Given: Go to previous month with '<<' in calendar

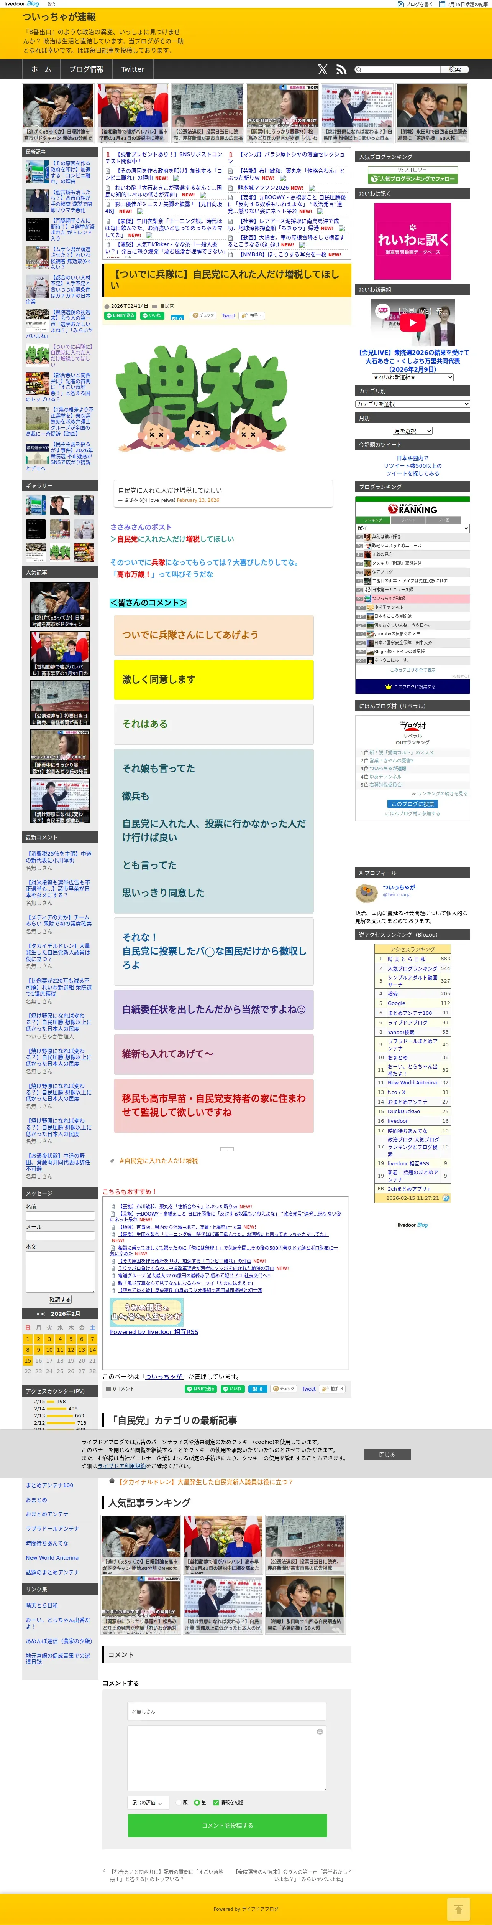Looking at the screenshot, I should point(40,1314).
